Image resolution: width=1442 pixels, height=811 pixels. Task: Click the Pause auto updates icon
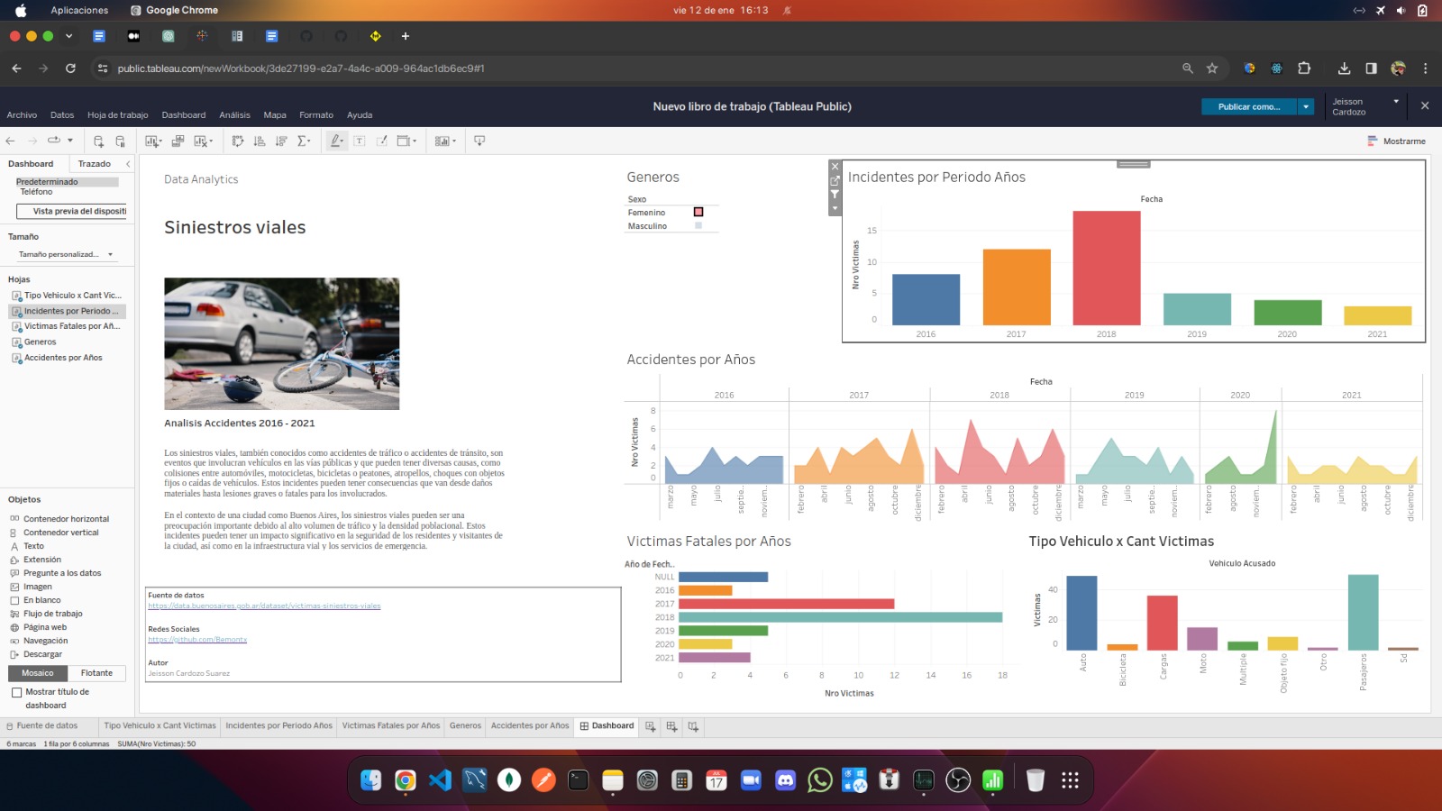(x=120, y=141)
